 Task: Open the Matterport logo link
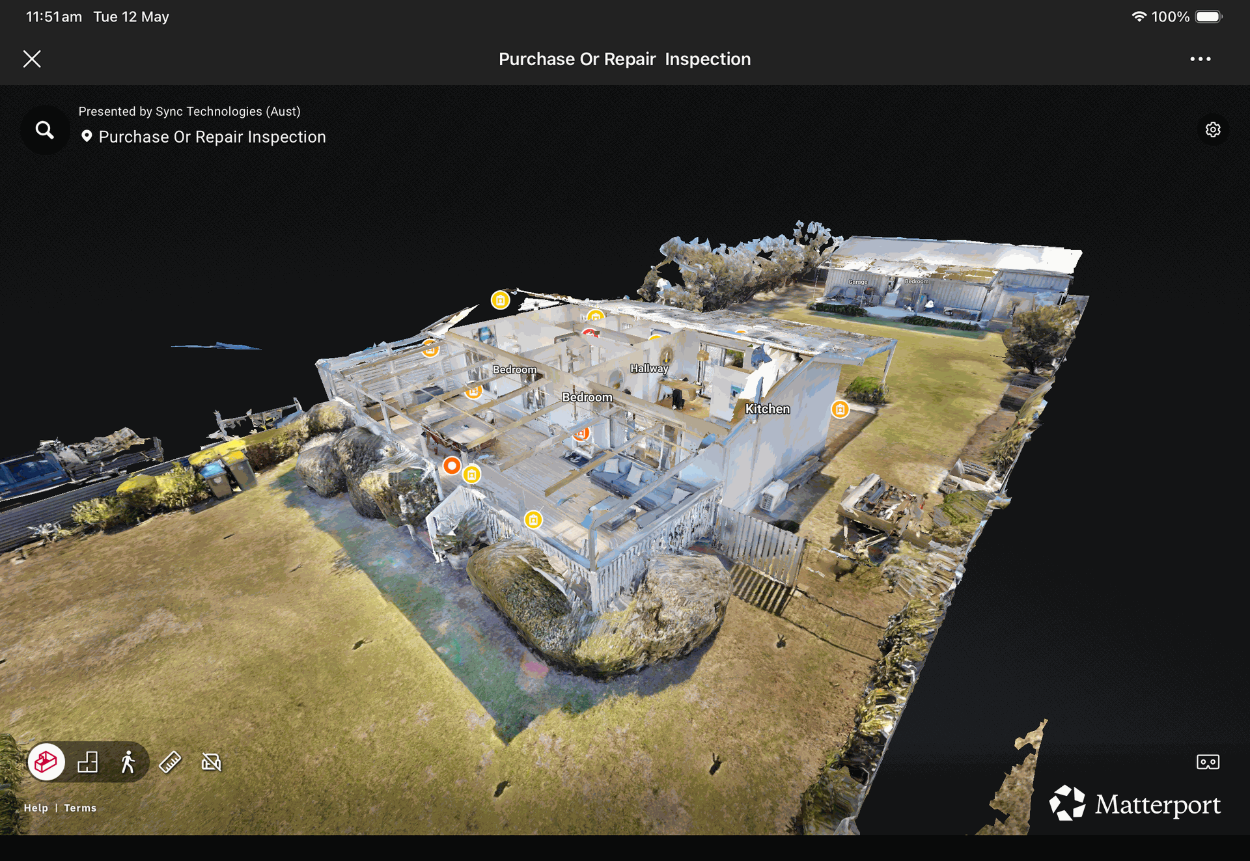point(1135,804)
